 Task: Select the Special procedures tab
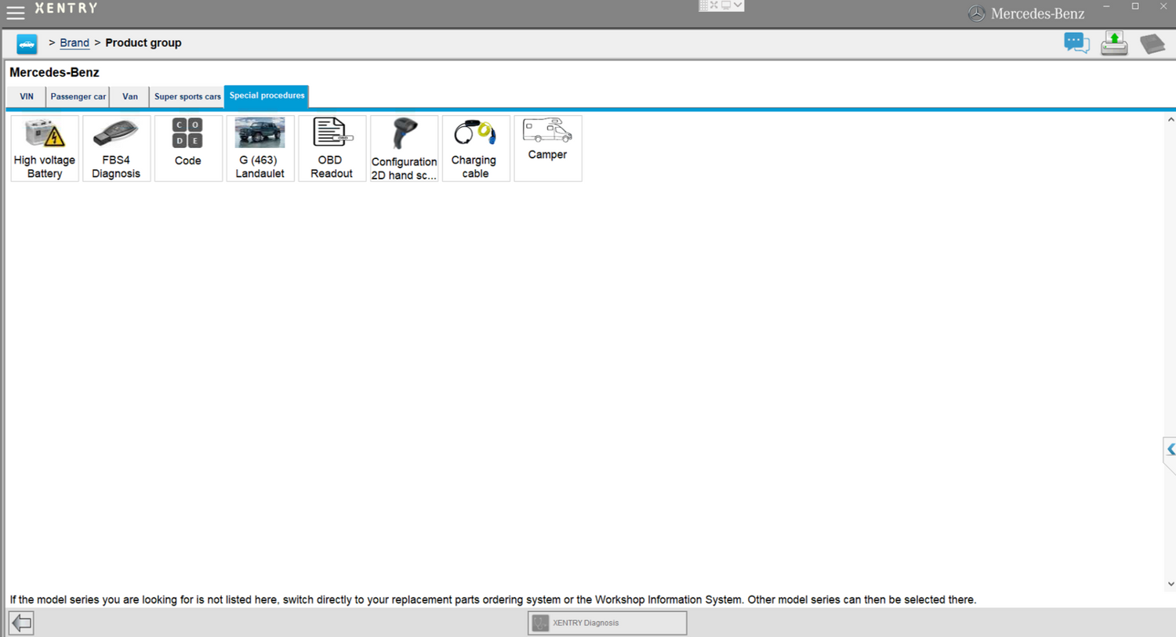click(x=267, y=96)
